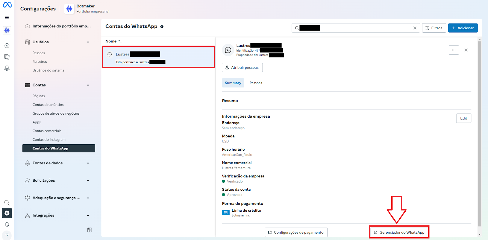This screenshot has height=240, width=488.
Task: Click the sort arrows next to Nome
Action: pyautogui.click(x=120, y=41)
